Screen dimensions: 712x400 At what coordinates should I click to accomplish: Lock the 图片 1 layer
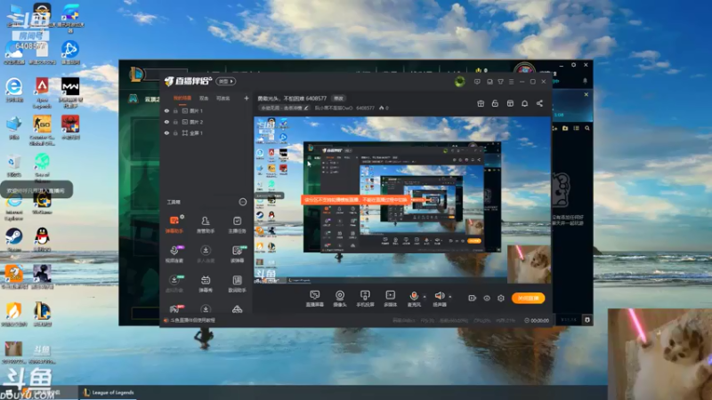pyautogui.click(x=175, y=110)
